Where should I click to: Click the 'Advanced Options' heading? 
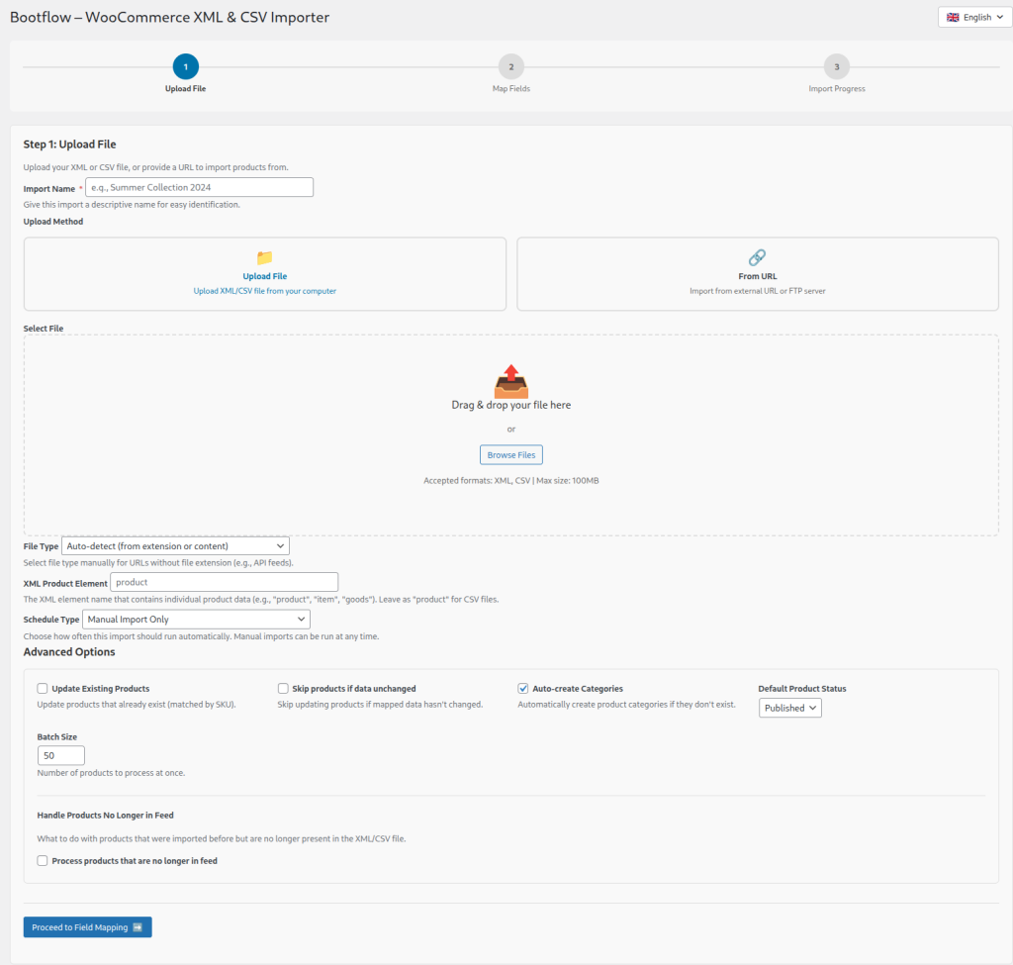pyautogui.click(x=69, y=651)
